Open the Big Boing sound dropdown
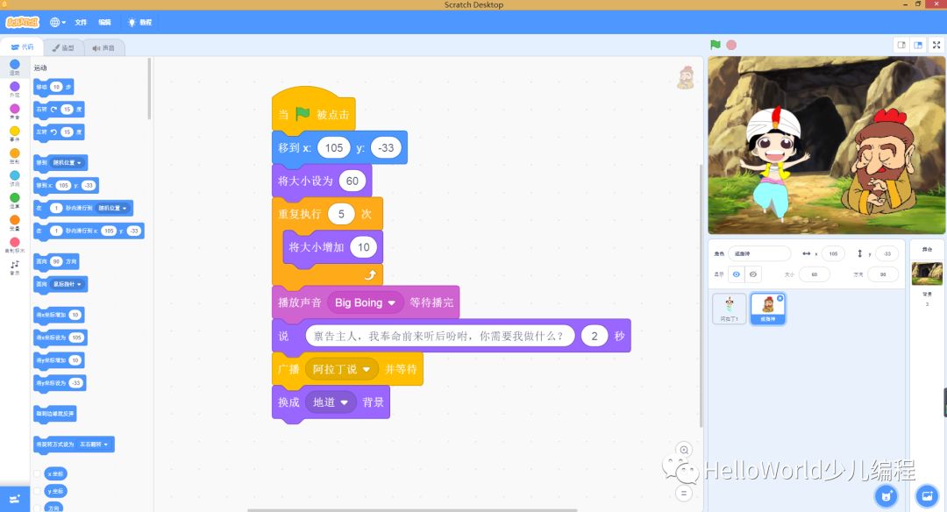 (391, 302)
